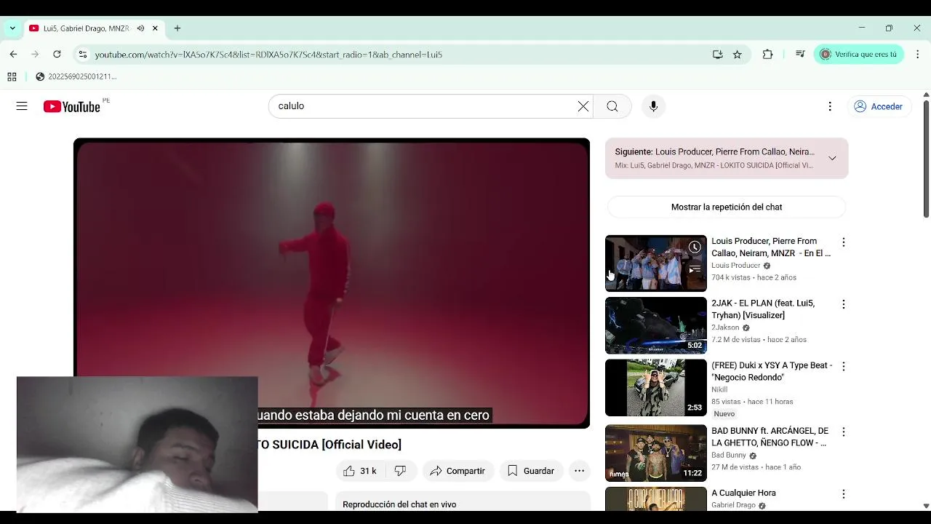Image resolution: width=931 pixels, height=524 pixels.
Task: Open more actions below the video
Action: [x=579, y=471]
